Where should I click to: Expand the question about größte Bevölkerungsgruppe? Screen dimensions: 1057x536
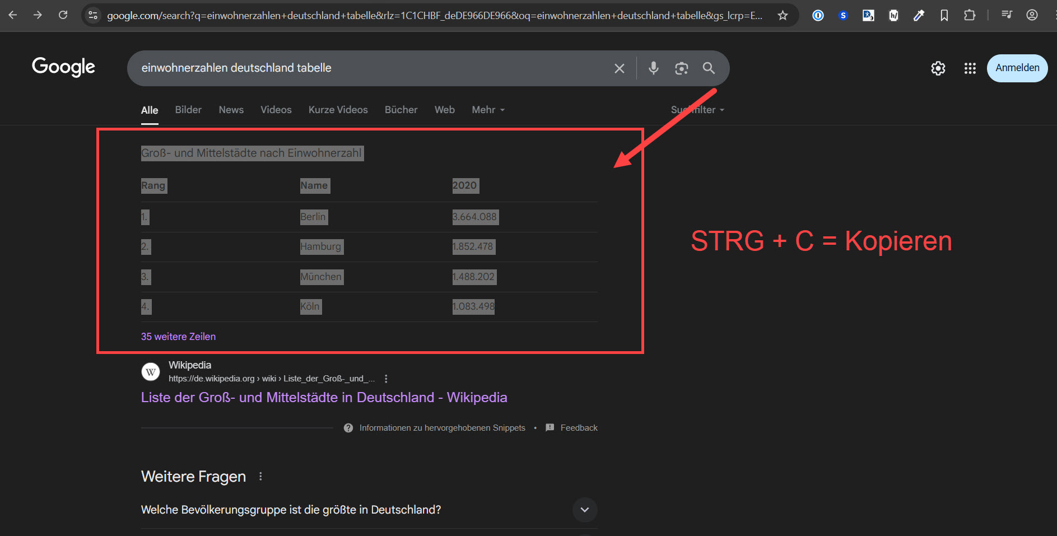[584, 510]
